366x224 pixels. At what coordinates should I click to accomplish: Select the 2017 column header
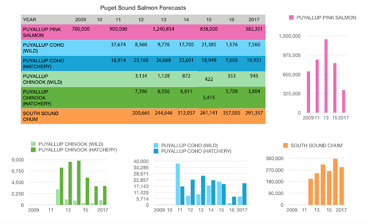254,19
